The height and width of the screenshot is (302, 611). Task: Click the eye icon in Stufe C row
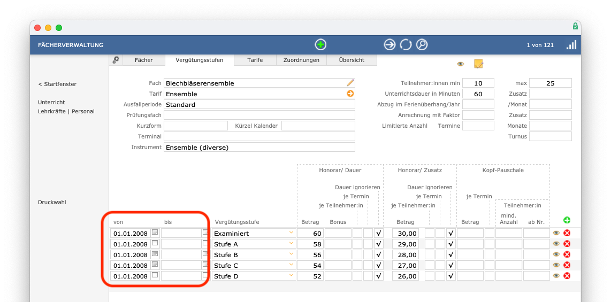(x=556, y=265)
